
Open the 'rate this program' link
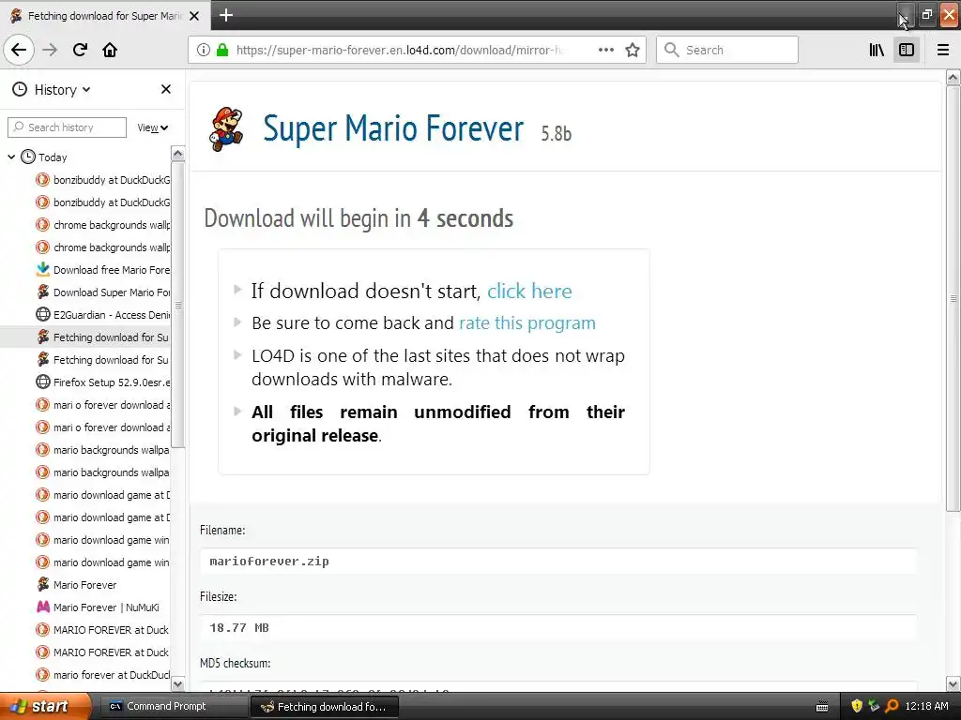[x=527, y=322]
